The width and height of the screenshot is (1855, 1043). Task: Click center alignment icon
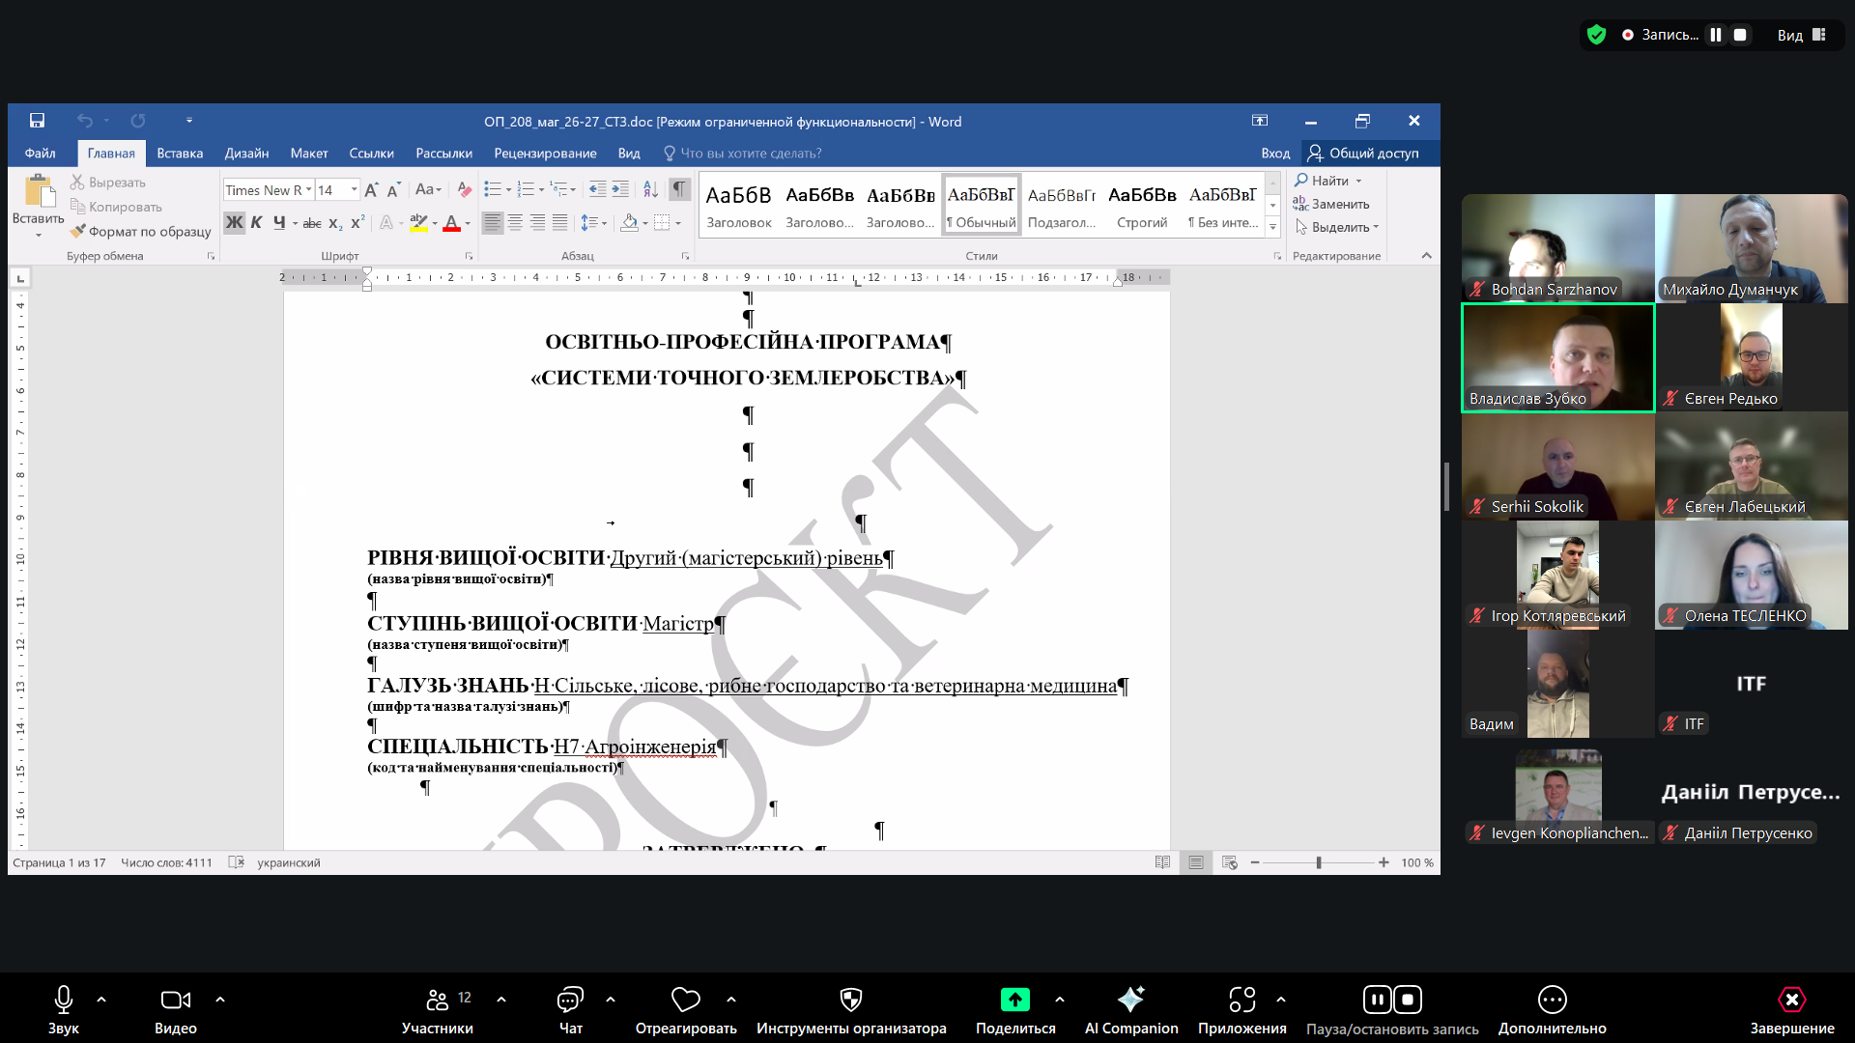tap(515, 223)
